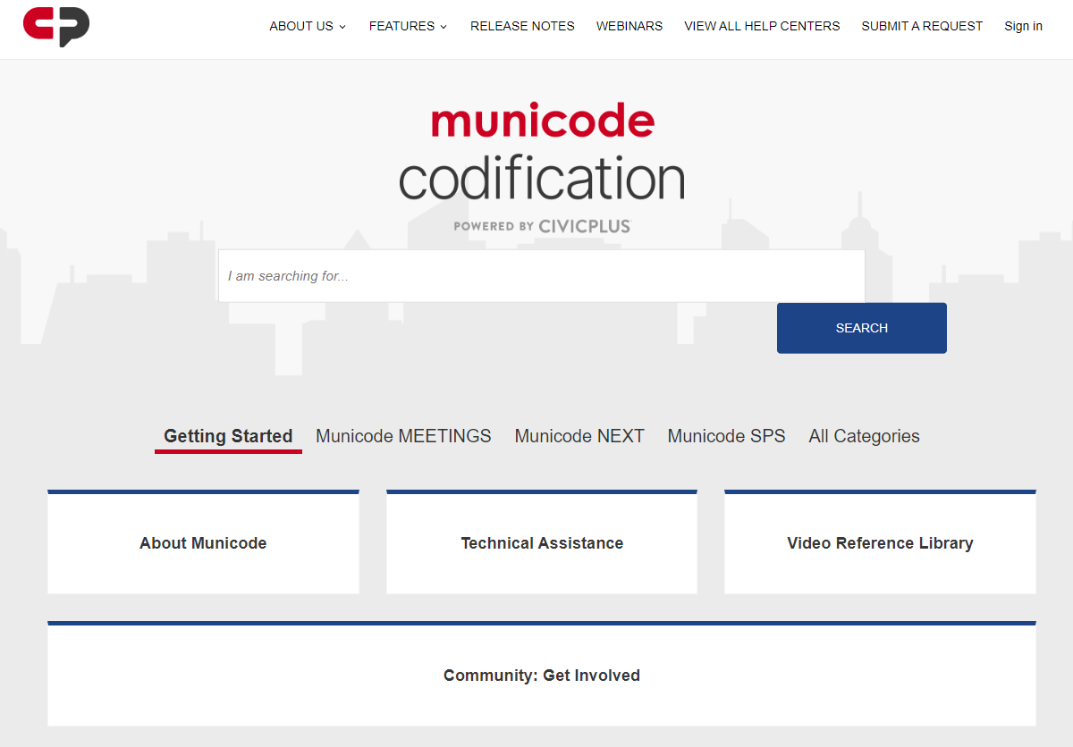Click the CivicPlus CP logo icon
The width and height of the screenshot is (1073, 747).
[56, 27]
